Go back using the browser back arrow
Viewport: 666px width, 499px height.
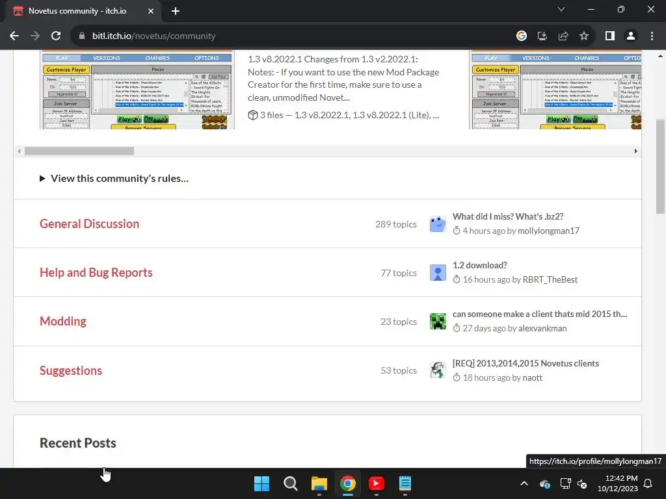click(x=14, y=36)
